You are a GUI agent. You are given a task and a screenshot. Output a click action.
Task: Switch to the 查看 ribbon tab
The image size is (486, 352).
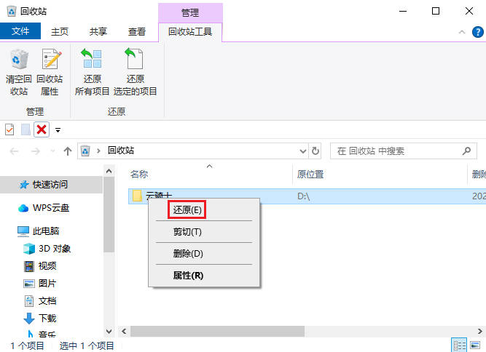pyautogui.click(x=136, y=32)
